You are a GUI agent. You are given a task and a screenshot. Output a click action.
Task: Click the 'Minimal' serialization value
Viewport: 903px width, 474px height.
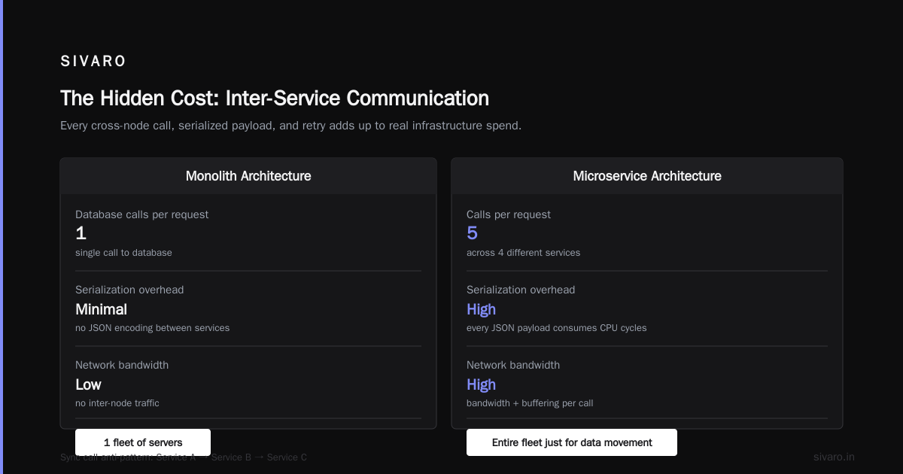point(101,309)
